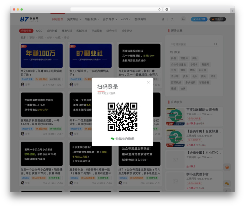
Task: Select the 创业笔记 category tab
Action: 127,31
